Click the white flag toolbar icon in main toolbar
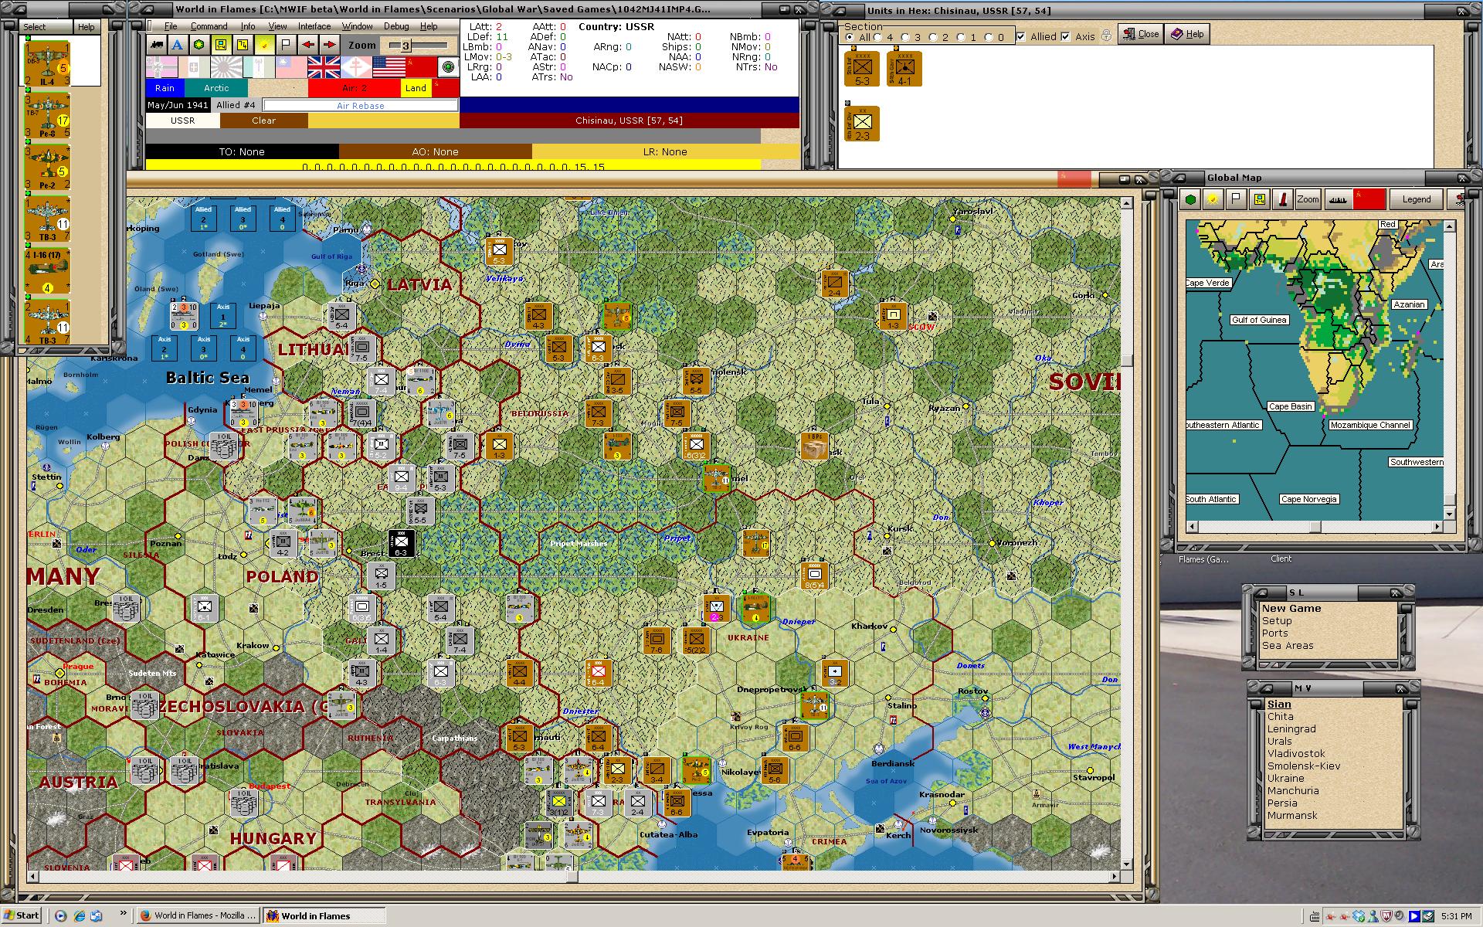This screenshot has width=1483, height=927. (x=286, y=45)
